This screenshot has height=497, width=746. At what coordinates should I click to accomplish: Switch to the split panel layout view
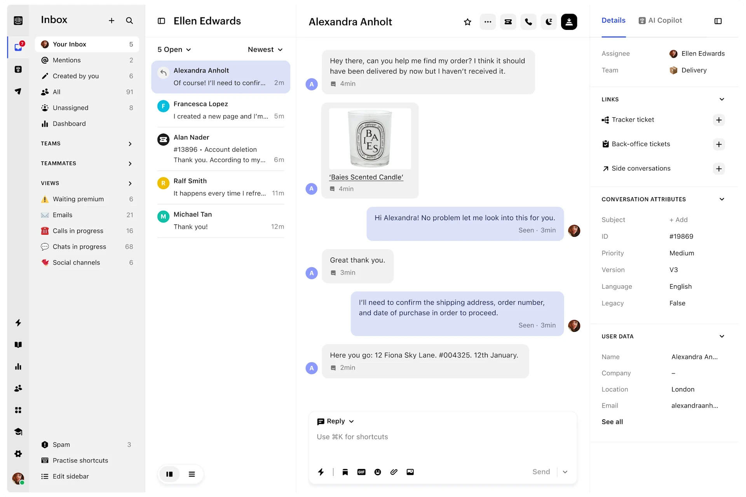[169, 474]
